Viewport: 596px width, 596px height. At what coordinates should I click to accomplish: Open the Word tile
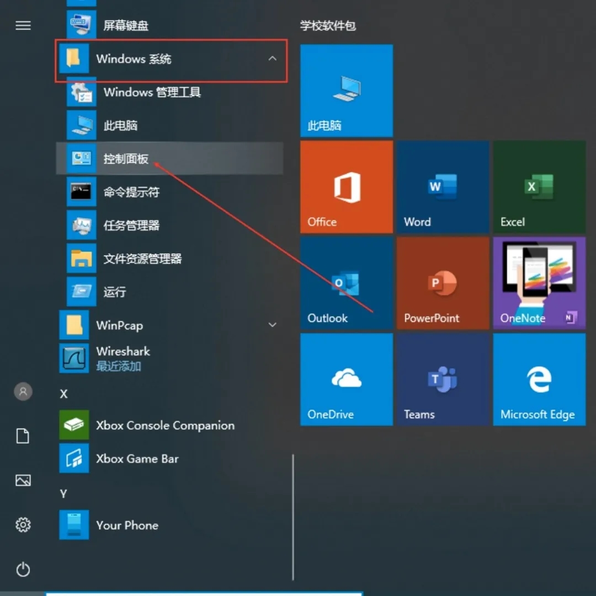(443, 187)
